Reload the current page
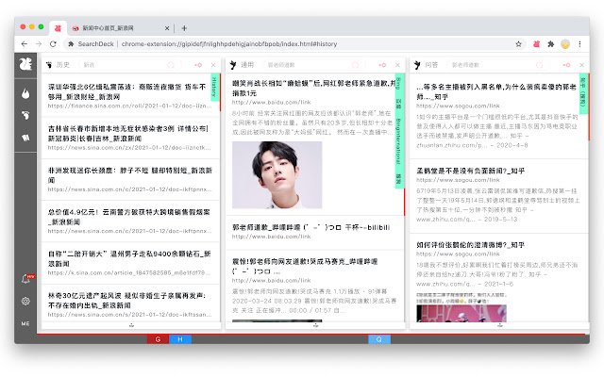The width and height of the screenshot is (604, 377). pyautogui.click(x=53, y=44)
